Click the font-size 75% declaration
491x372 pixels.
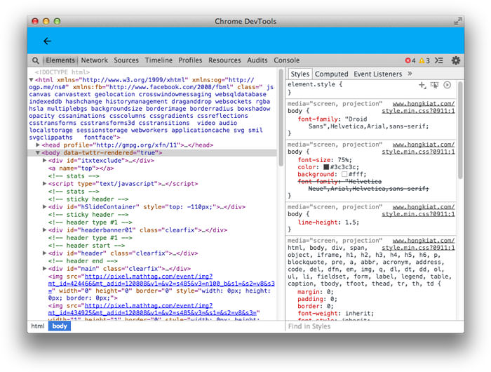tap(325, 160)
